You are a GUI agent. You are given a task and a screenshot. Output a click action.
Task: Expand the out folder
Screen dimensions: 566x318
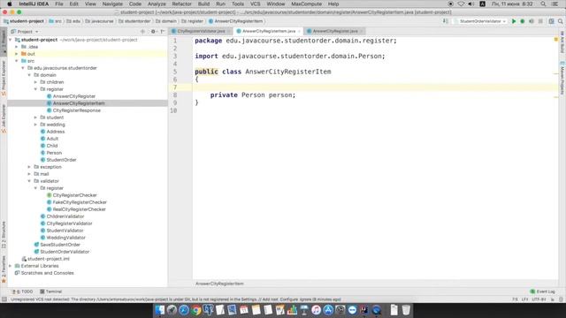(17, 54)
